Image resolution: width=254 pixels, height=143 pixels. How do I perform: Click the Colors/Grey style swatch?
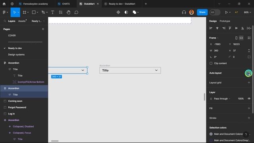tap(211, 140)
